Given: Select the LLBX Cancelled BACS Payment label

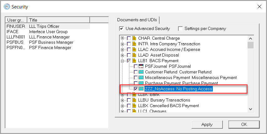Looking at the screenshot, I should 168,106.
